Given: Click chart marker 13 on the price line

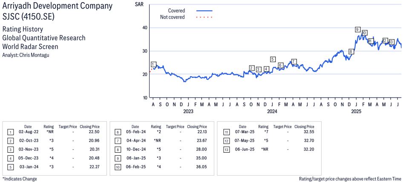Looking at the screenshot, I should tap(391, 42).
